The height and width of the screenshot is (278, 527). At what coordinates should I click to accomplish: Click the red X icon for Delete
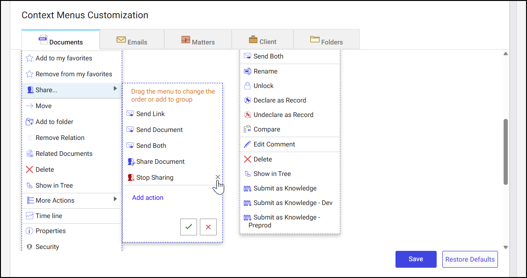[29, 169]
